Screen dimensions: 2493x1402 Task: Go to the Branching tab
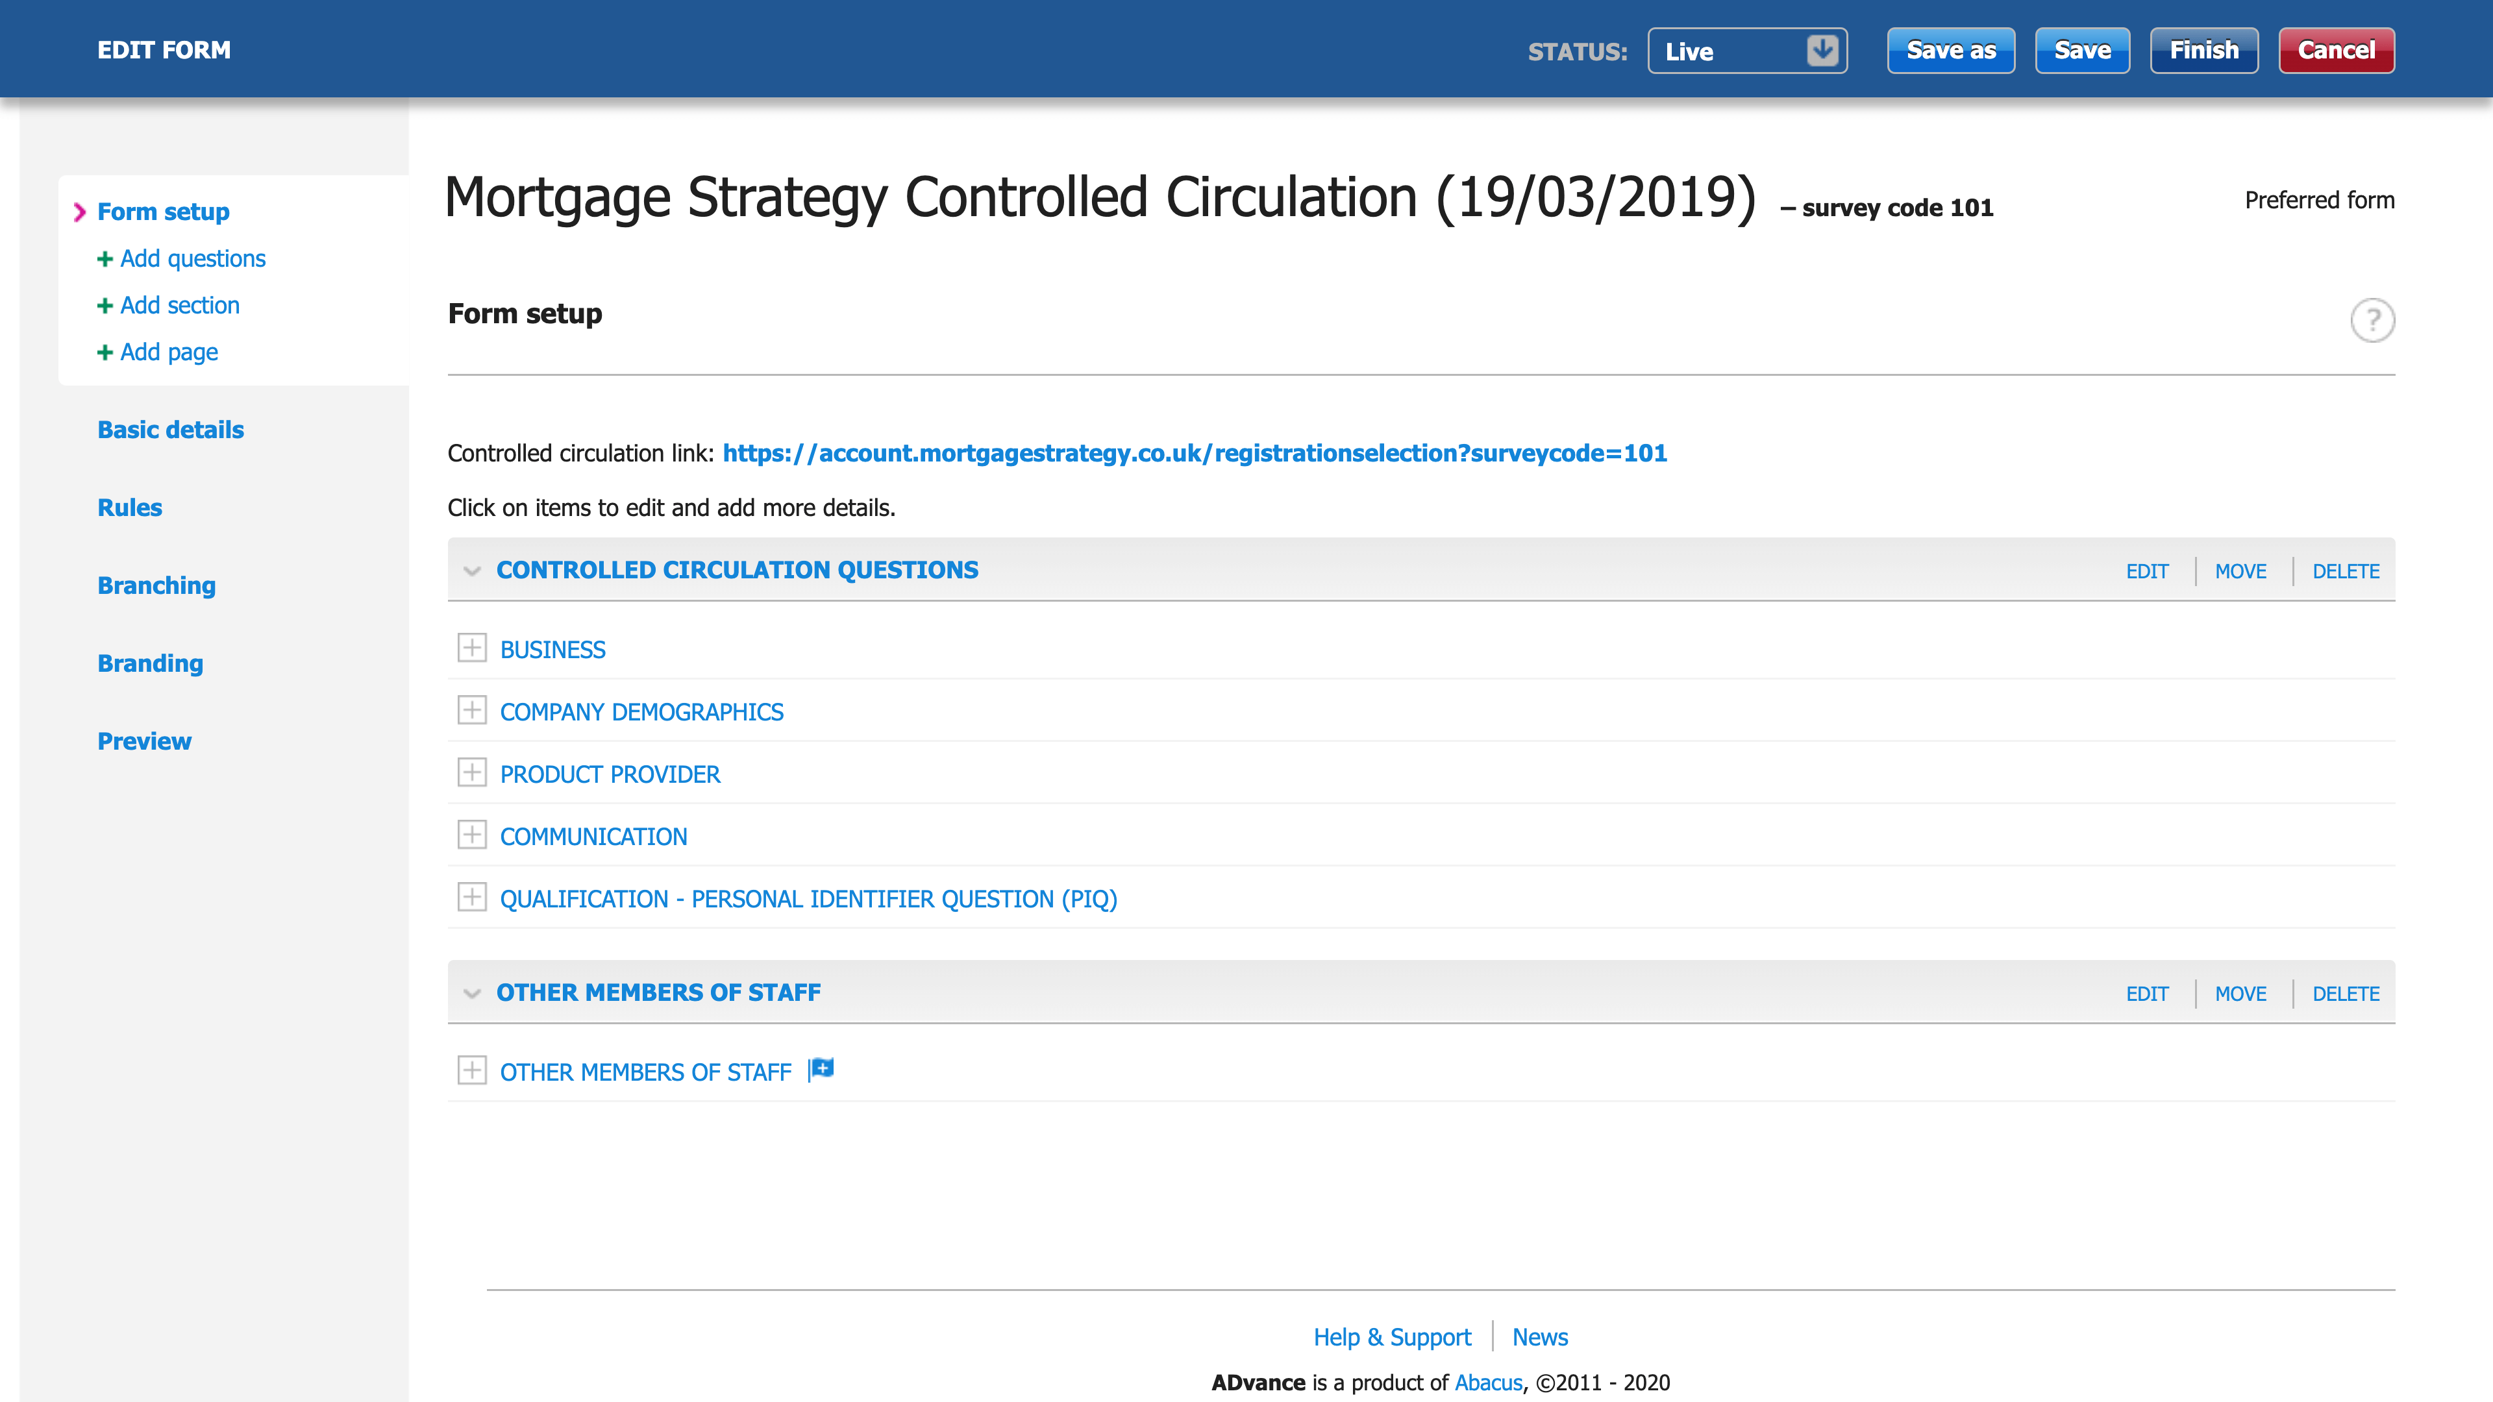pyautogui.click(x=156, y=585)
